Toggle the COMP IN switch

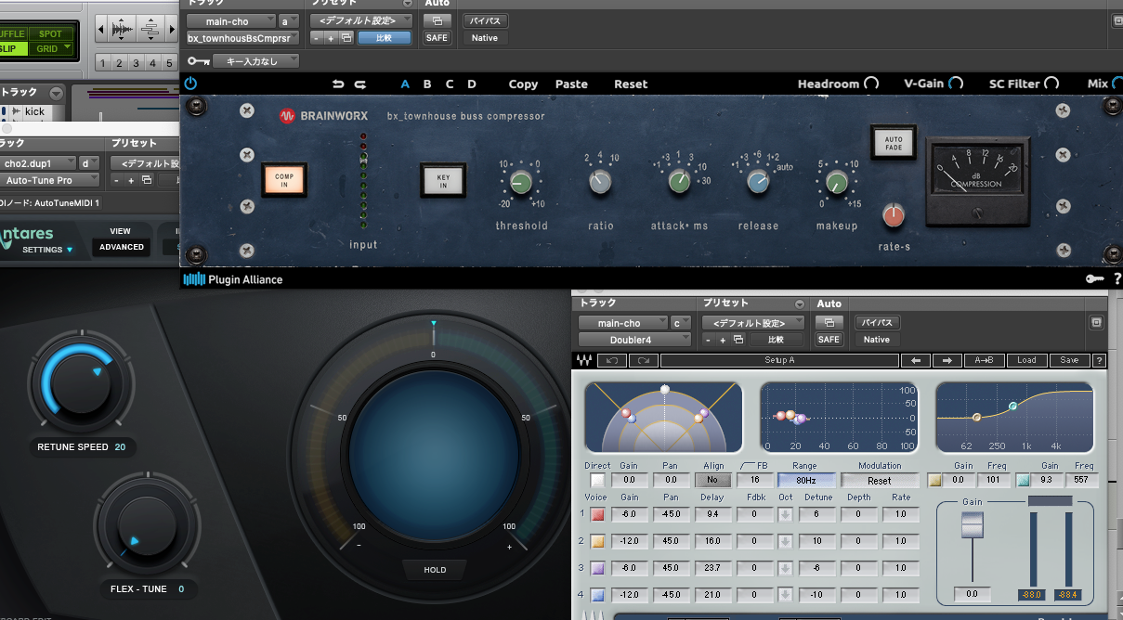point(283,178)
